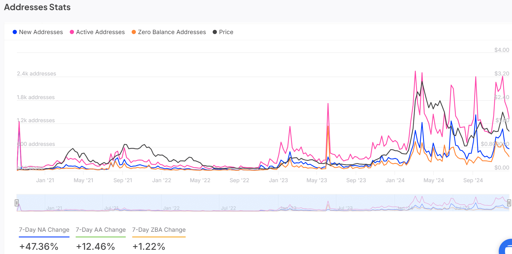
Task: Toggle the Price legend series
Action: (x=223, y=32)
